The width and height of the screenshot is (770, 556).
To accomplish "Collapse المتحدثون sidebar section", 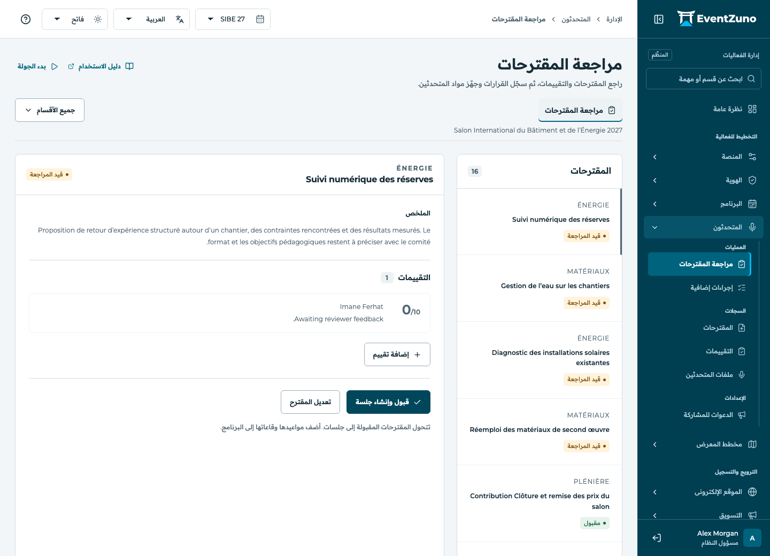I will [704, 227].
